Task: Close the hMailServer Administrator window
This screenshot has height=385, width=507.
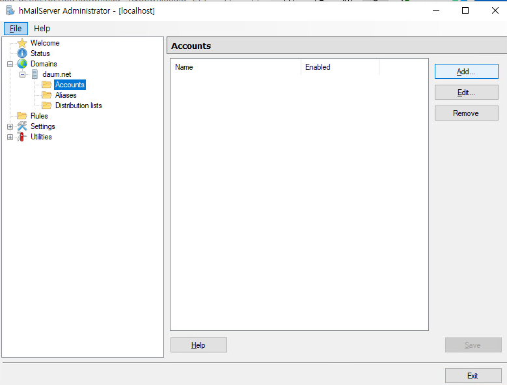Action: pos(495,10)
